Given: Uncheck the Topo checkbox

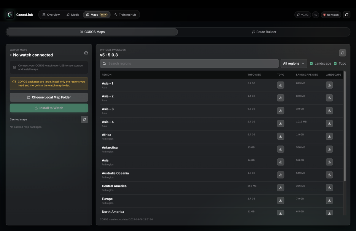Looking at the screenshot, I should 335,63.
